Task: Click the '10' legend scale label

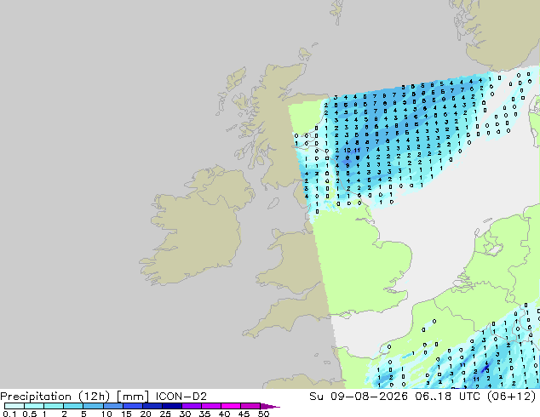Action: pos(106,414)
